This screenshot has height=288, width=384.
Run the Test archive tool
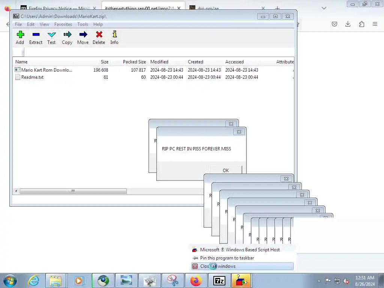pos(51,37)
